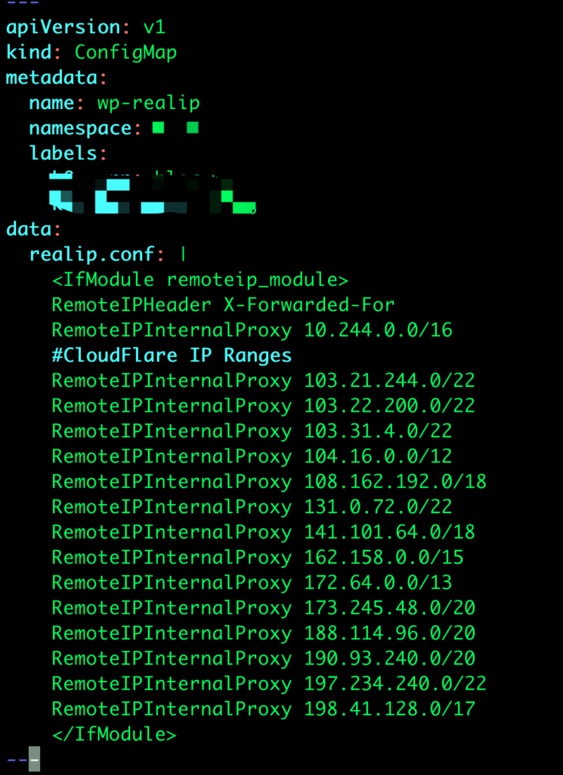Screen dimensions: 563x775
Task: Place cursor on wp-realip name value
Action: 149,103
